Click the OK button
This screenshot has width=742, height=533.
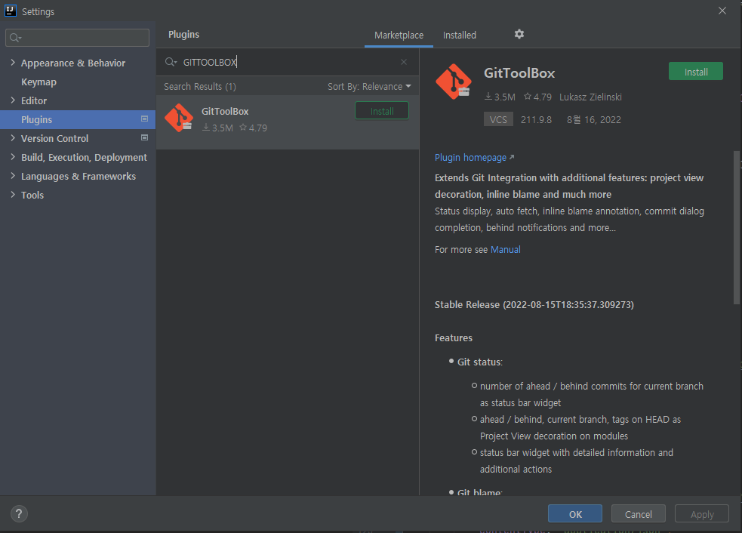575,514
